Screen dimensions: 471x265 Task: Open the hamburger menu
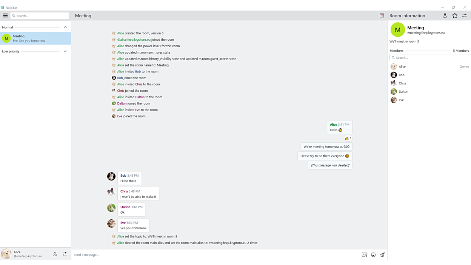click(x=5, y=15)
